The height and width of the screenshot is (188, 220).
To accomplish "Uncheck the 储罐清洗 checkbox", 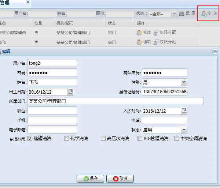I will pos(30,139).
